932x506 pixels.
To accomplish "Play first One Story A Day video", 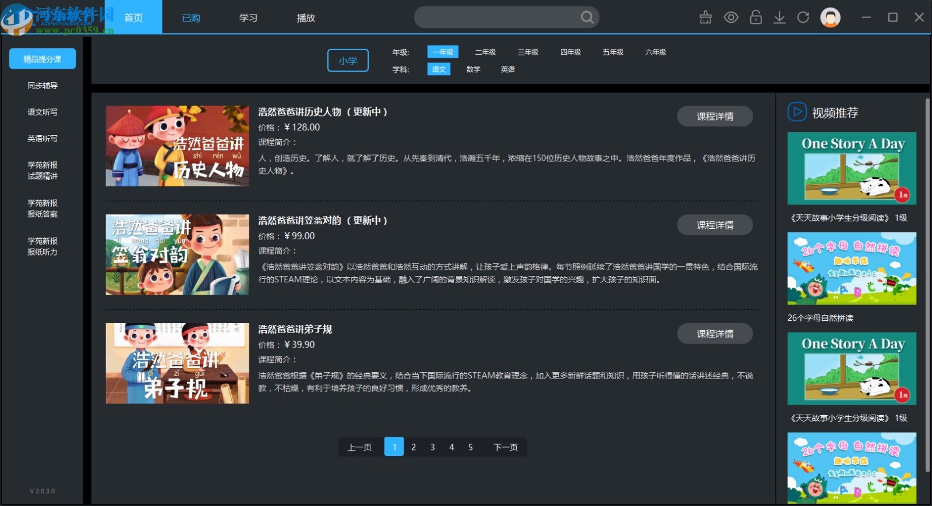I will tap(852, 168).
